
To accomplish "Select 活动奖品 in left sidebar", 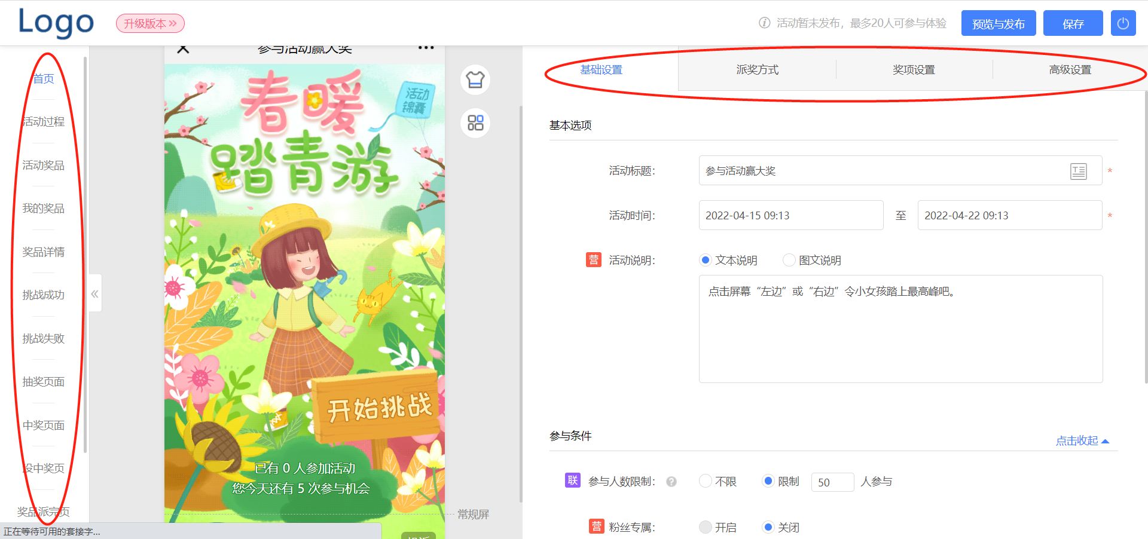I will [x=43, y=165].
